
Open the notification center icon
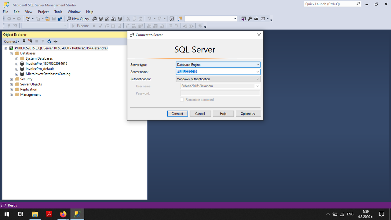point(382,214)
